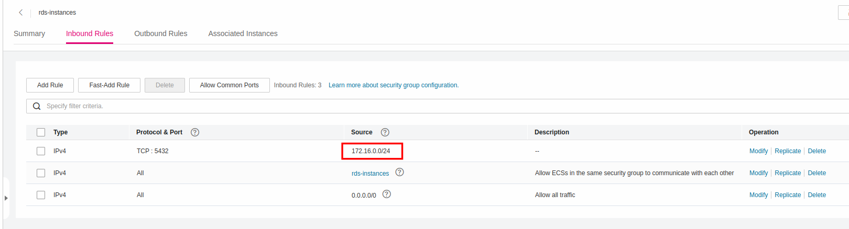Click the search magnifier icon in filter bar

[x=37, y=106]
